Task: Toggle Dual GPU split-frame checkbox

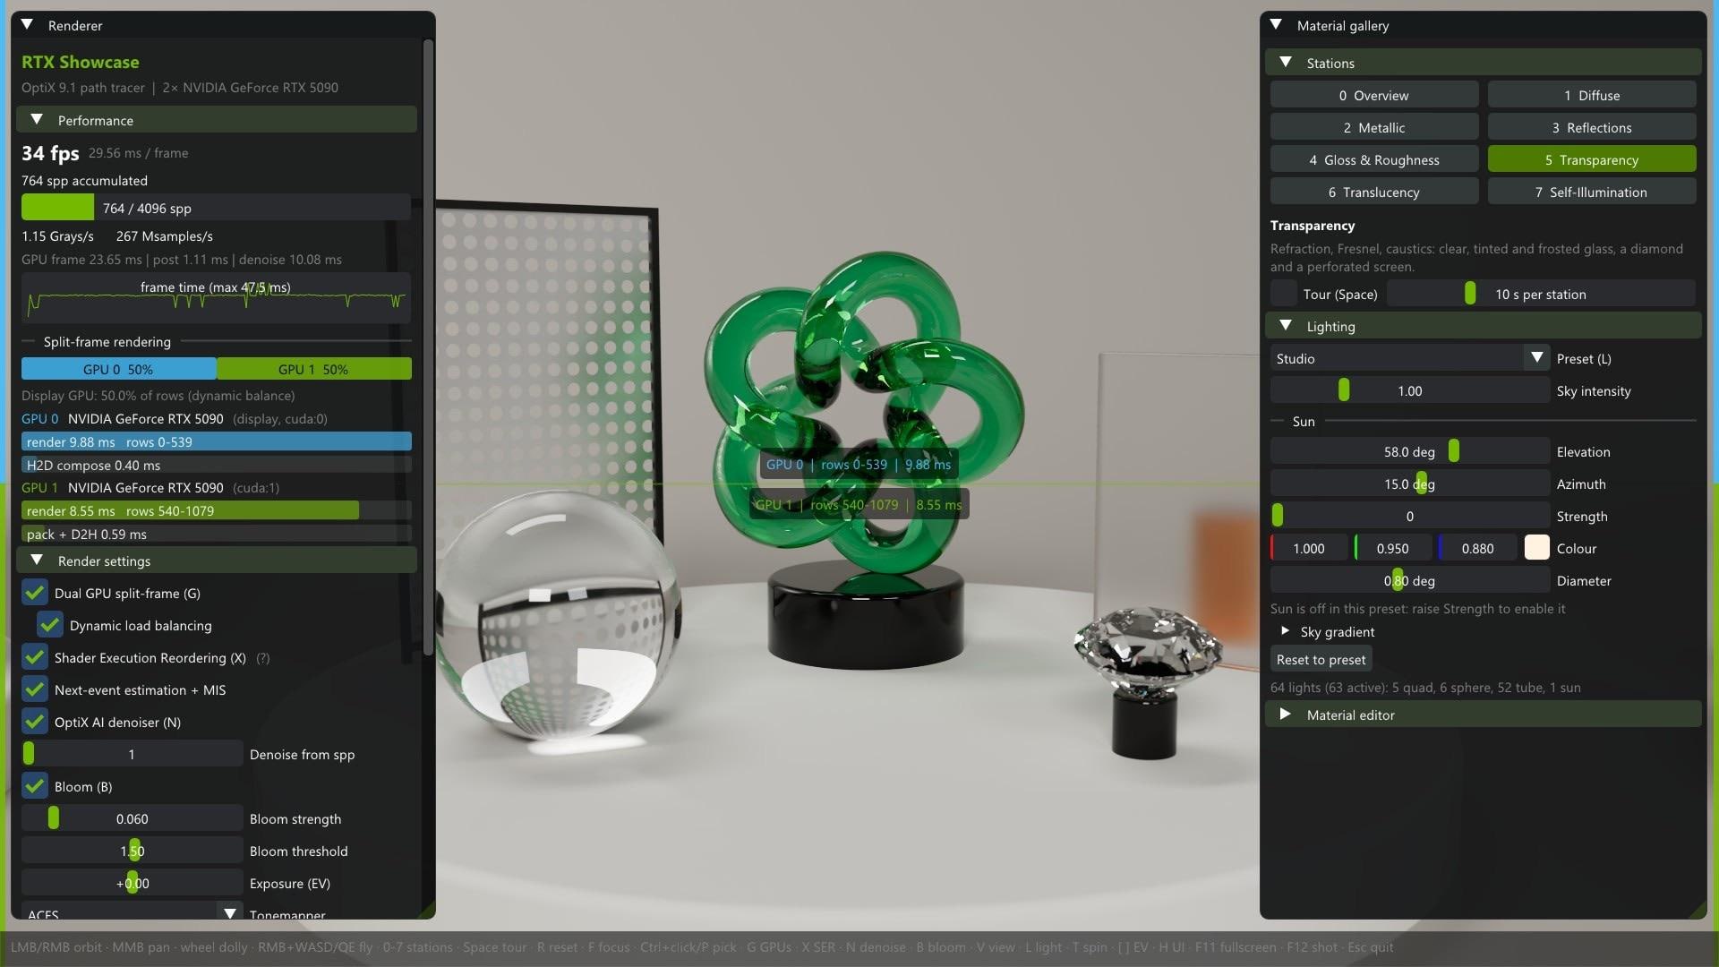Action: click(35, 593)
